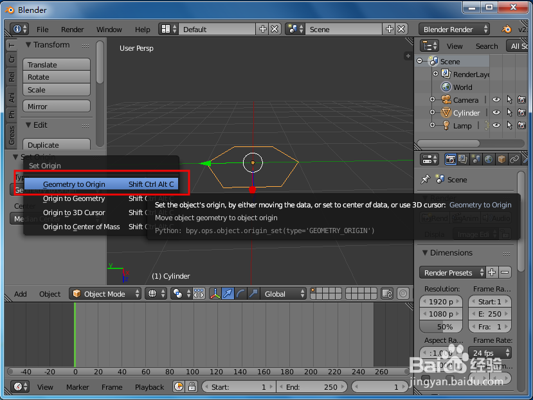The image size is (533, 400).
Task: Open the Info editor type selector
Action: [19, 29]
